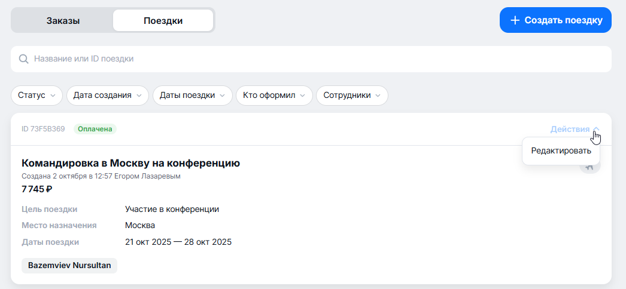Click the chevron on the Сотрудники filter
This screenshot has width=626, height=289.
pos(378,96)
